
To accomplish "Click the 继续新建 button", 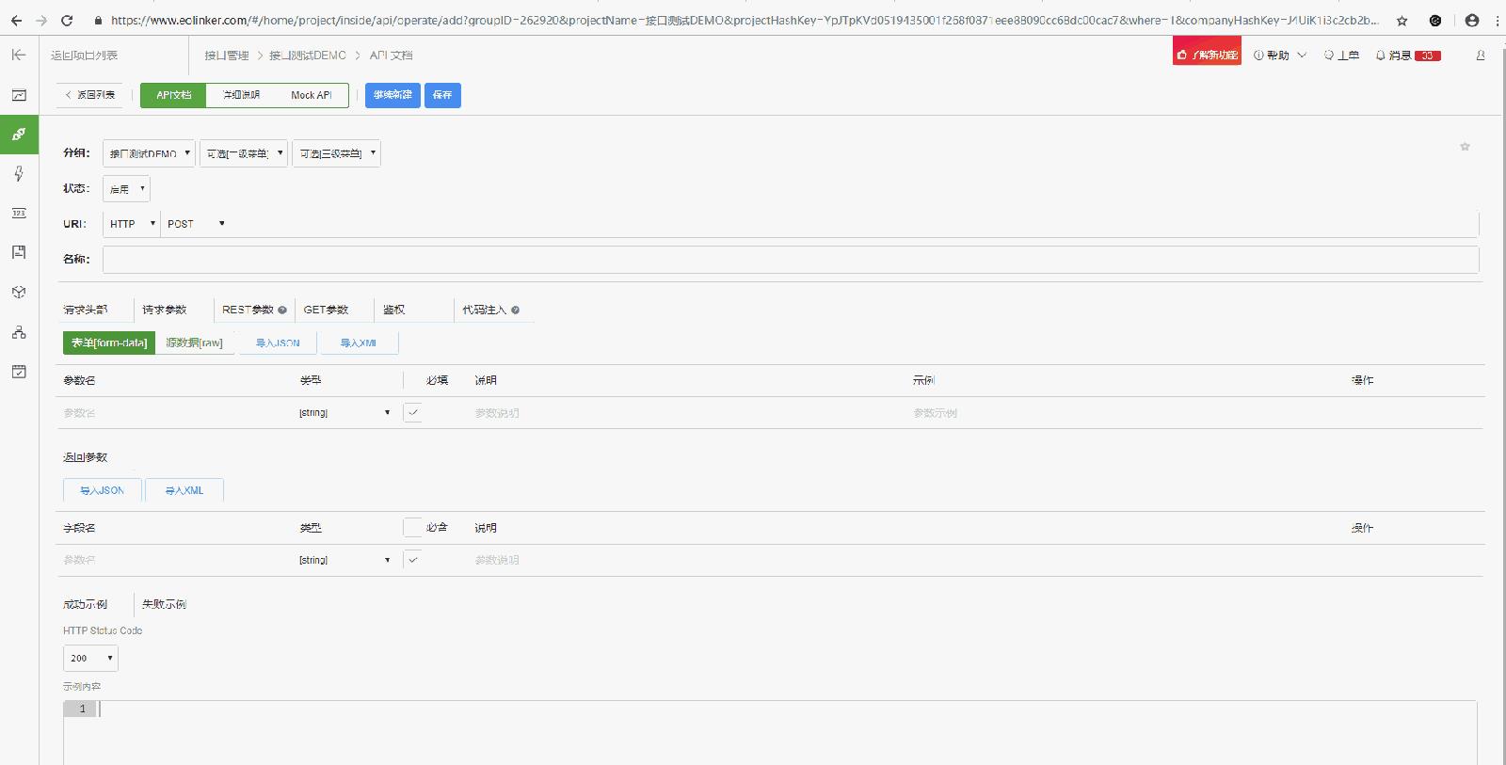I will (393, 95).
